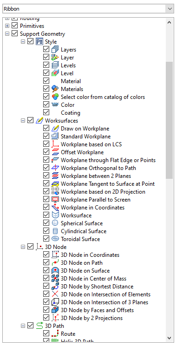Click Workplane Orthogonal to Path icon

[55, 168]
